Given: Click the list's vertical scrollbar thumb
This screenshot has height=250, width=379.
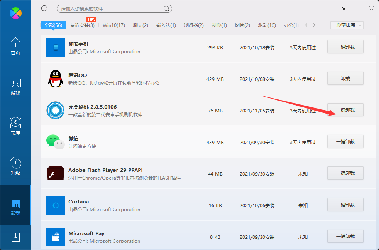Looking at the screenshot, I should tap(374, 141).
